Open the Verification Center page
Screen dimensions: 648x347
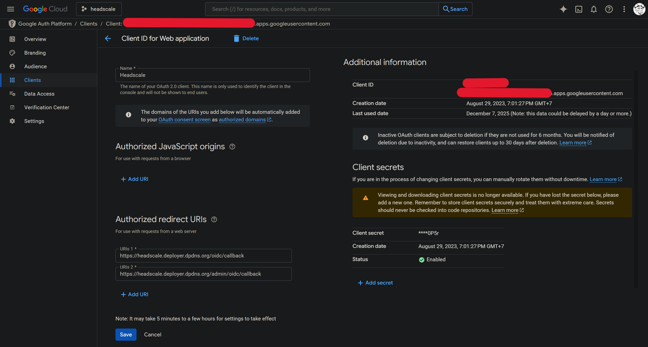47,107
